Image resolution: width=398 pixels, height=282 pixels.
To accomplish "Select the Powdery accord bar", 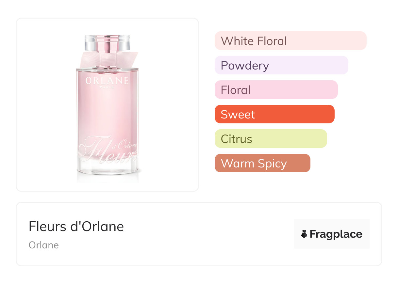I will tap(281, 65).
